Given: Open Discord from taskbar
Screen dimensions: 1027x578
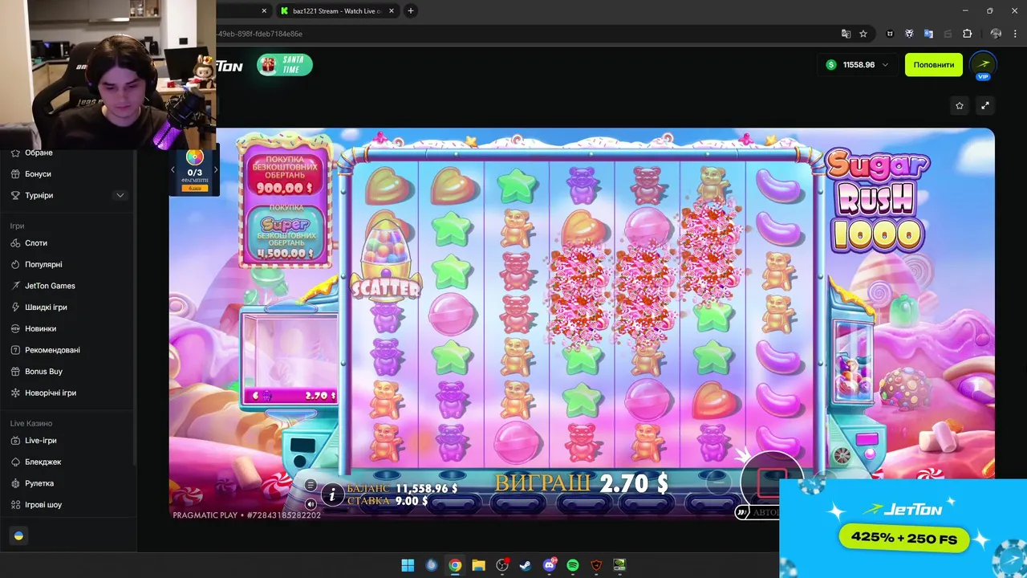Looking at the screenshot, I should [x=550, y=565].
